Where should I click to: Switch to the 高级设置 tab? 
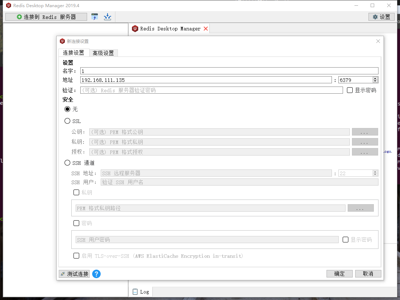pos(103,53)
